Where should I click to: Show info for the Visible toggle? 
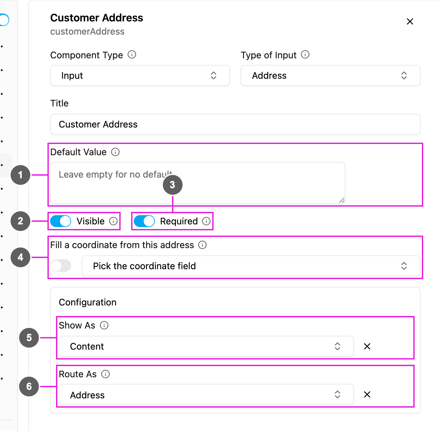pos(113,221)
